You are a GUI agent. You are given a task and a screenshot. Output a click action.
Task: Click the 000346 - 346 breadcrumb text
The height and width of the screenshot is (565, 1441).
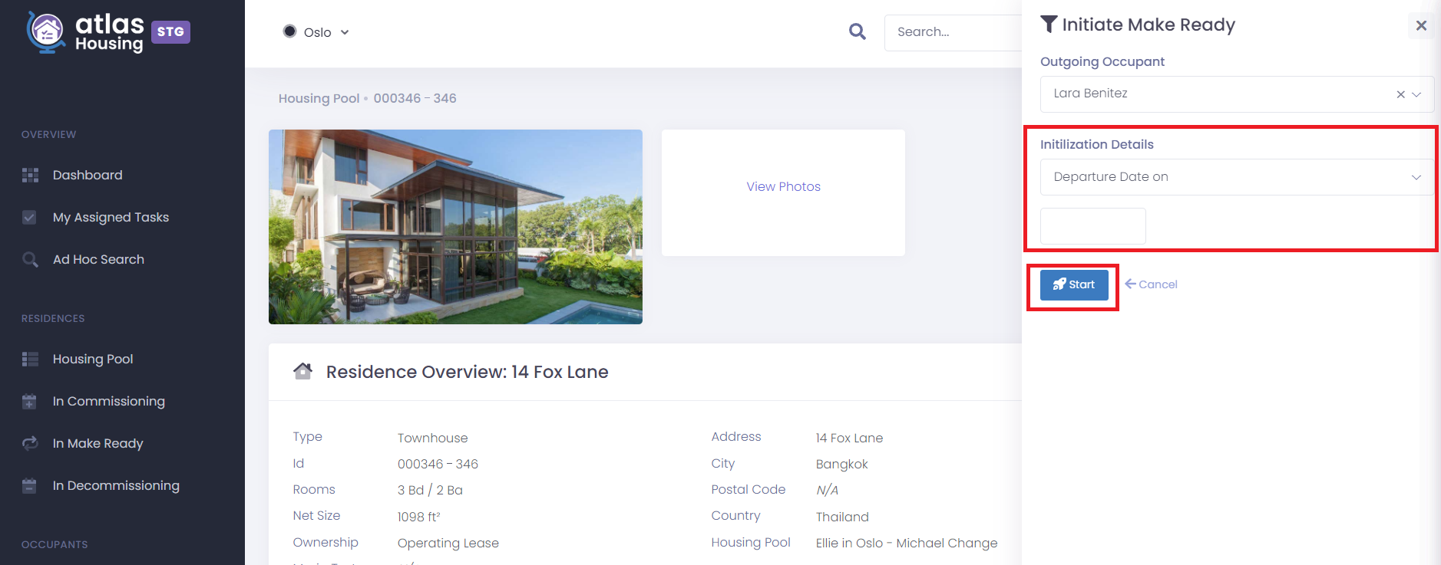[415, 99]
